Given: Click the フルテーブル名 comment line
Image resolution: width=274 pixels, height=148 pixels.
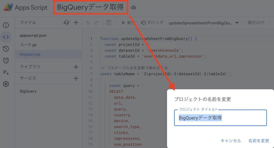Looking at the screenshot, I should click(x=134, y=68).
